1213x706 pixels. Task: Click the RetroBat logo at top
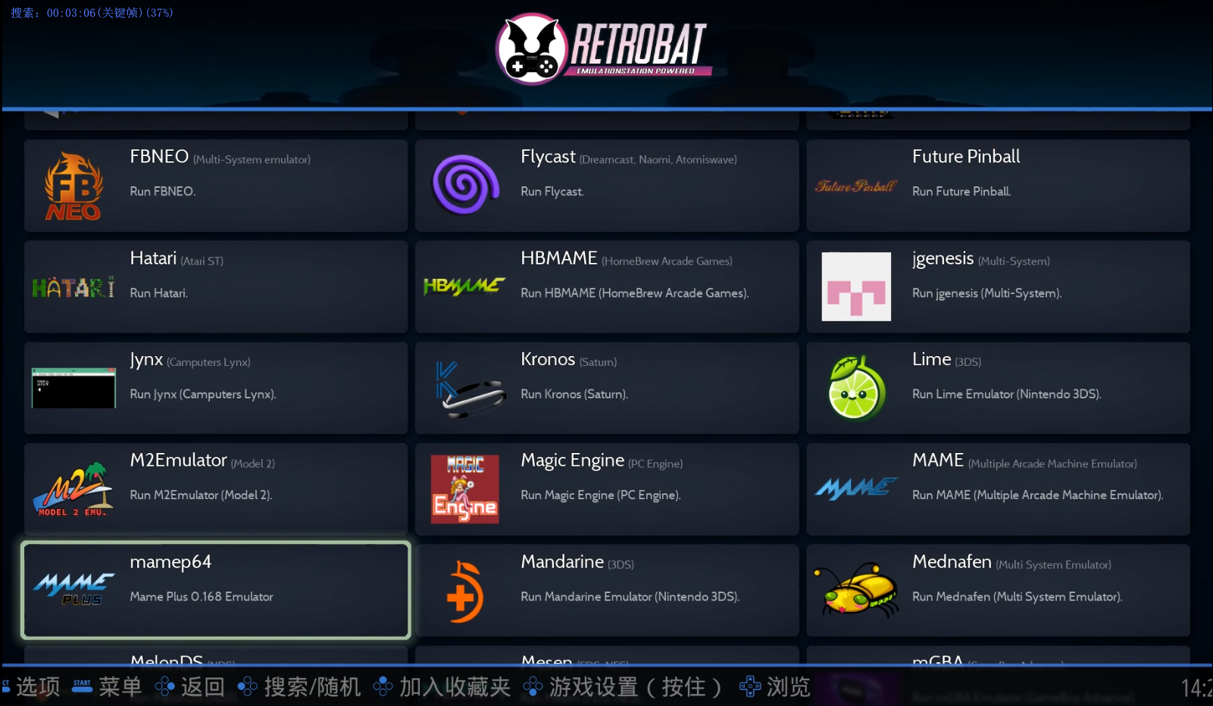tap(604, 48)
